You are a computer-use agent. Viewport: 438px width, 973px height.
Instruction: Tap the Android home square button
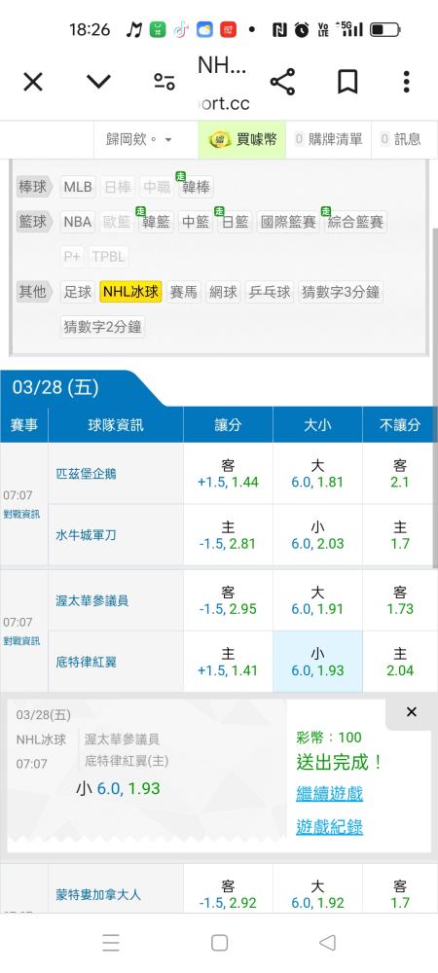(219, 943)
